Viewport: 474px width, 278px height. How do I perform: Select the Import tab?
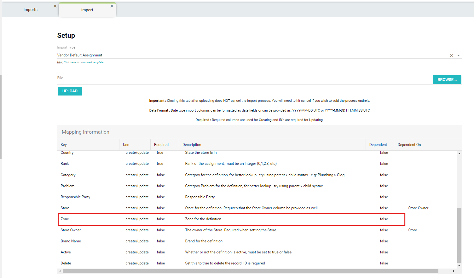pyautogui.click(x=87, y=10)
